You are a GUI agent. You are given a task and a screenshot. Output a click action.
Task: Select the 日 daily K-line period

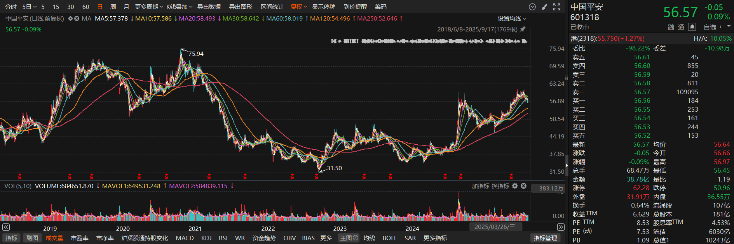click(x=100, y=7)
